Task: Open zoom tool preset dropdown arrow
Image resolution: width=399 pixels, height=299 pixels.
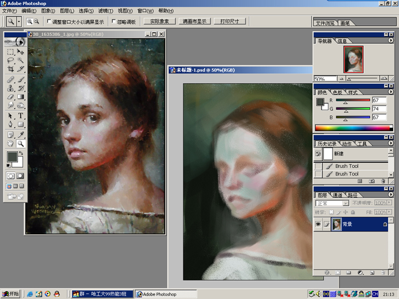Action: [x=19, y=21]
